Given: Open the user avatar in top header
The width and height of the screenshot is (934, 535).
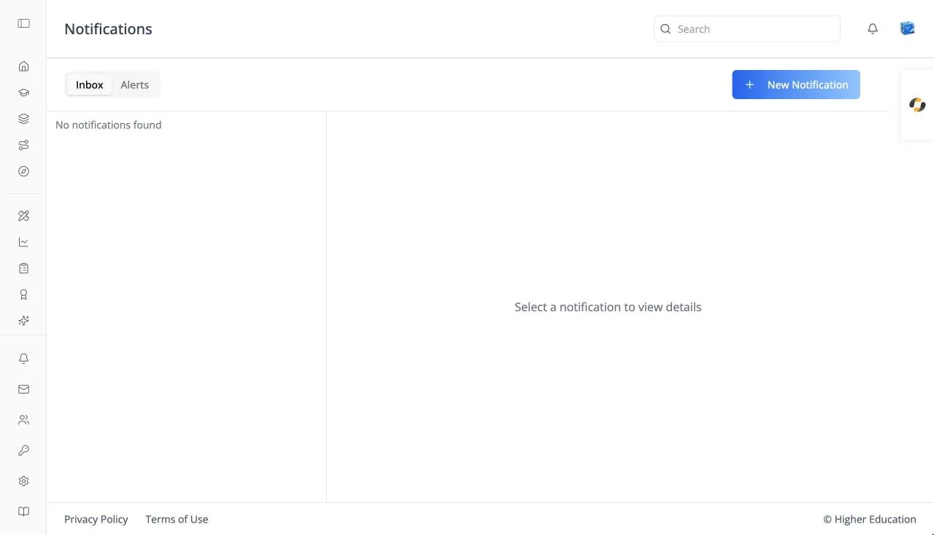Looking at the screenshot, I should [x=908, y=28].
